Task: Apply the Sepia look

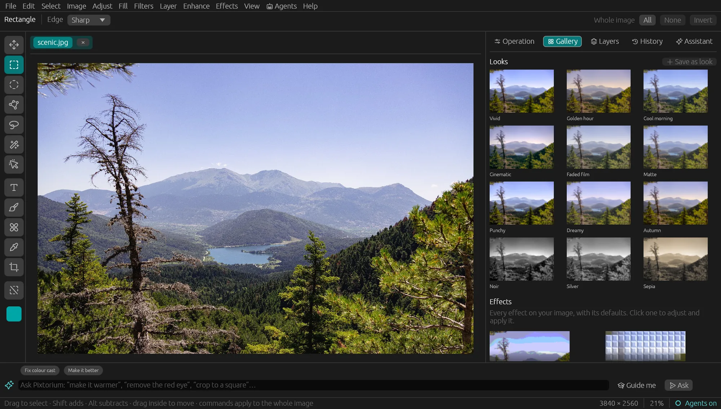Action: point(675,259)
